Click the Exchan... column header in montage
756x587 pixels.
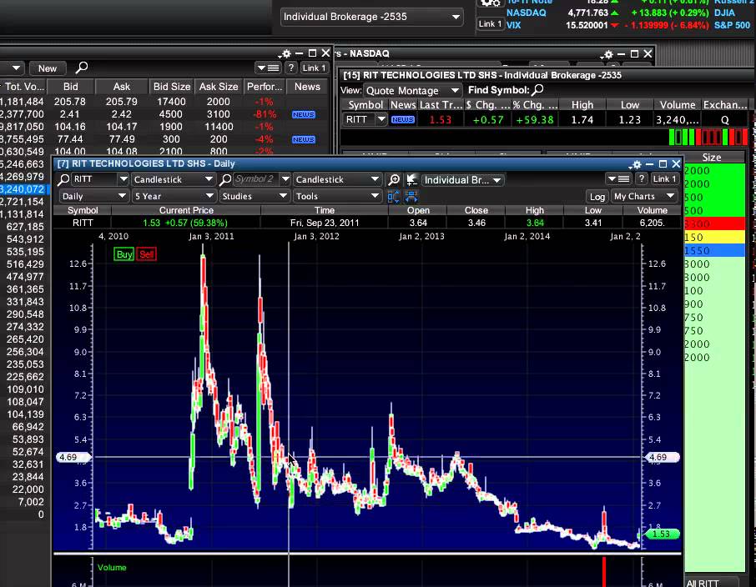724,105
